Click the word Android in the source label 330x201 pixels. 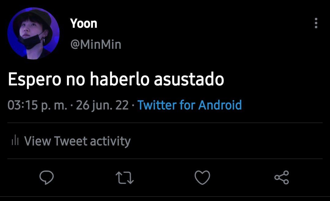(x=220, y=105)
